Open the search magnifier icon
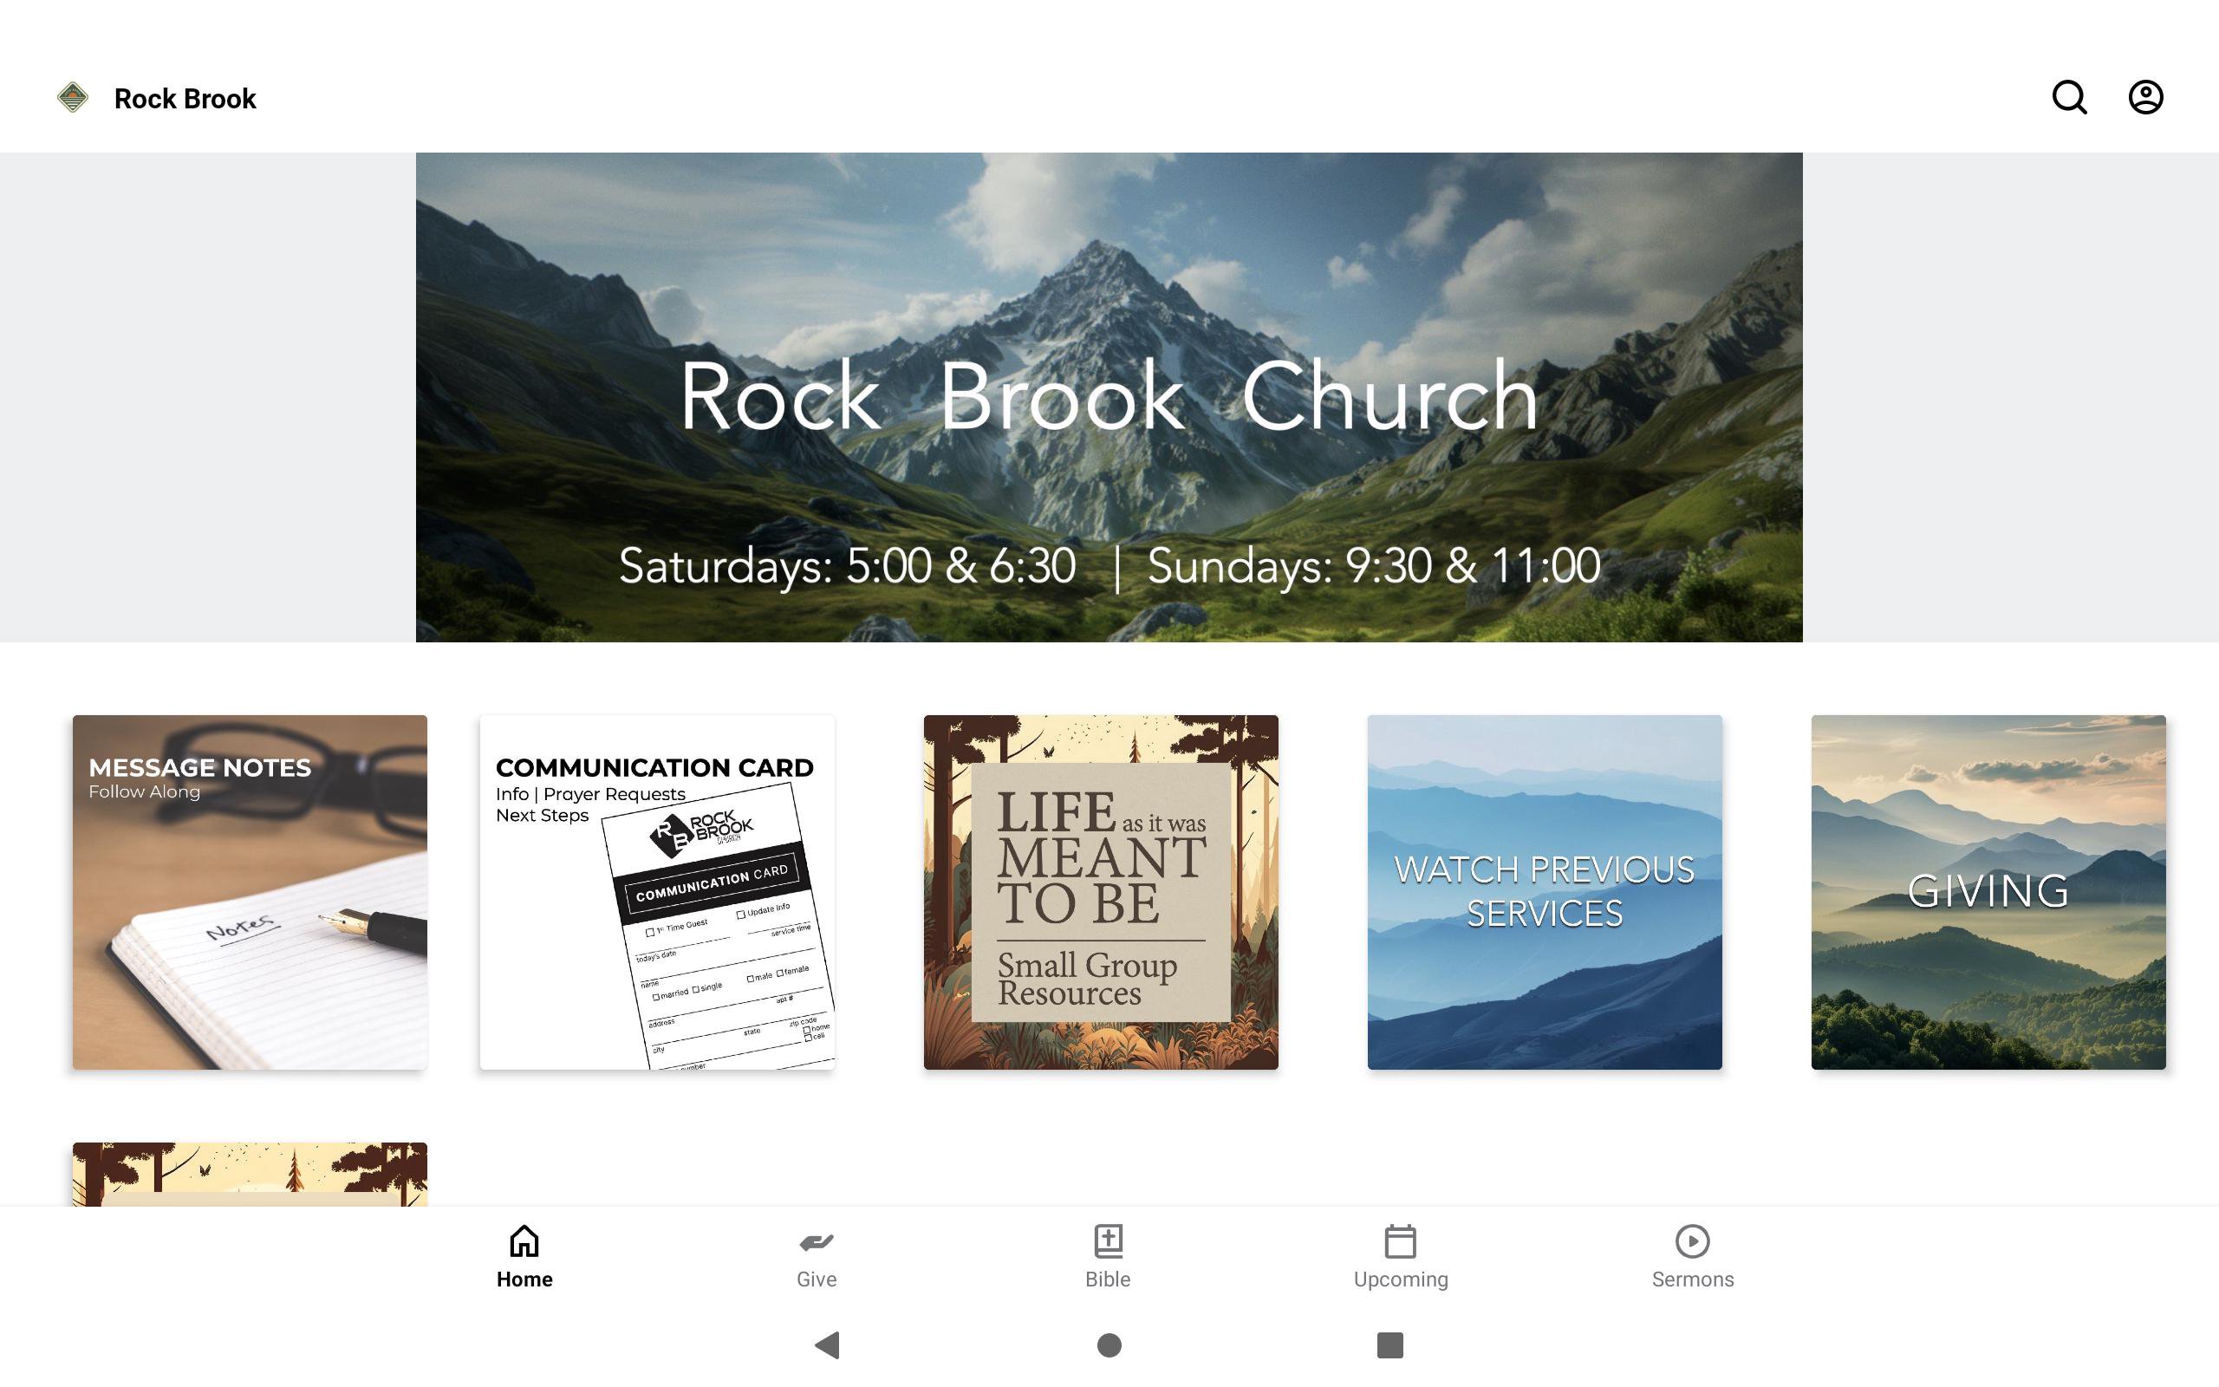The height and width of the screenshot is (1387, 2219). [2069, 97]
